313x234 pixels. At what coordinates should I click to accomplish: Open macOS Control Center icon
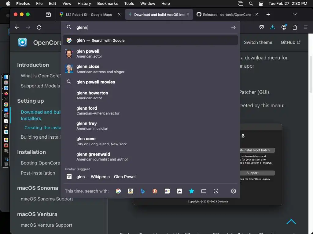click(x=261, y=3)
